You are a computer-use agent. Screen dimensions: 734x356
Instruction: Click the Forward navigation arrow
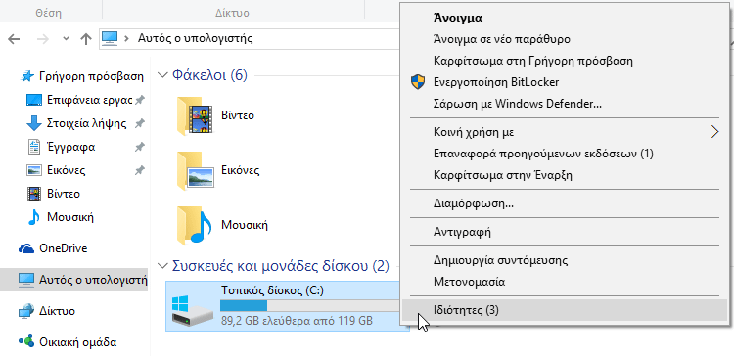[x=43, y=39]
